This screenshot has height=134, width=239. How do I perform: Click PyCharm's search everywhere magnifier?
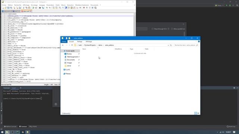[237, 5]
